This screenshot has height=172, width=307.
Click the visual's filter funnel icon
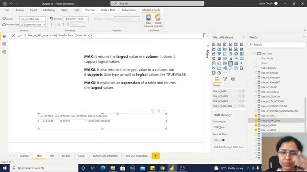tap(153, 111)
